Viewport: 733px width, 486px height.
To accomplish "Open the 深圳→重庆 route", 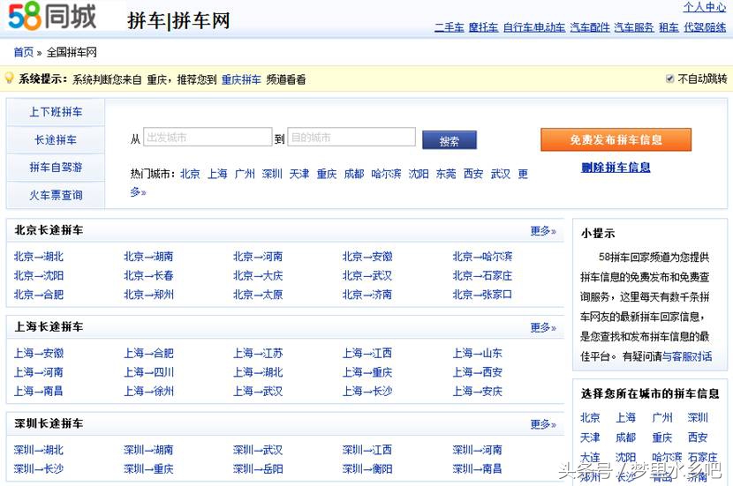I will click(148, 468).
